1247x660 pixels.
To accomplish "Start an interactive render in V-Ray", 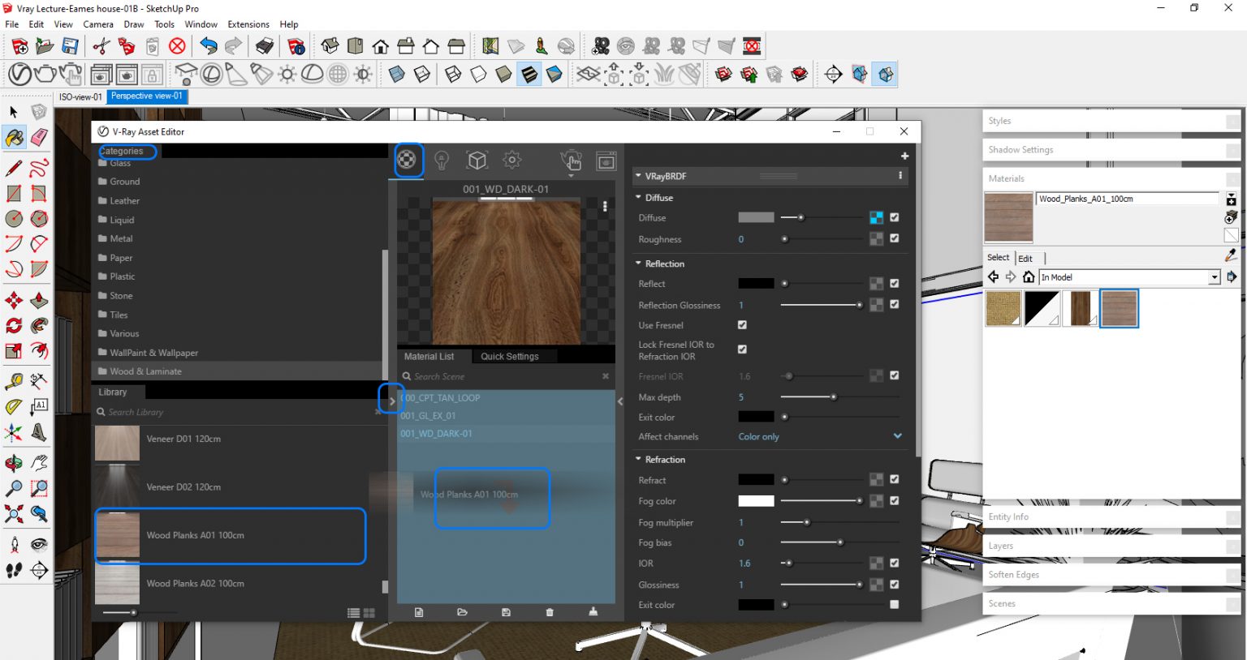I will coord(571,160).
